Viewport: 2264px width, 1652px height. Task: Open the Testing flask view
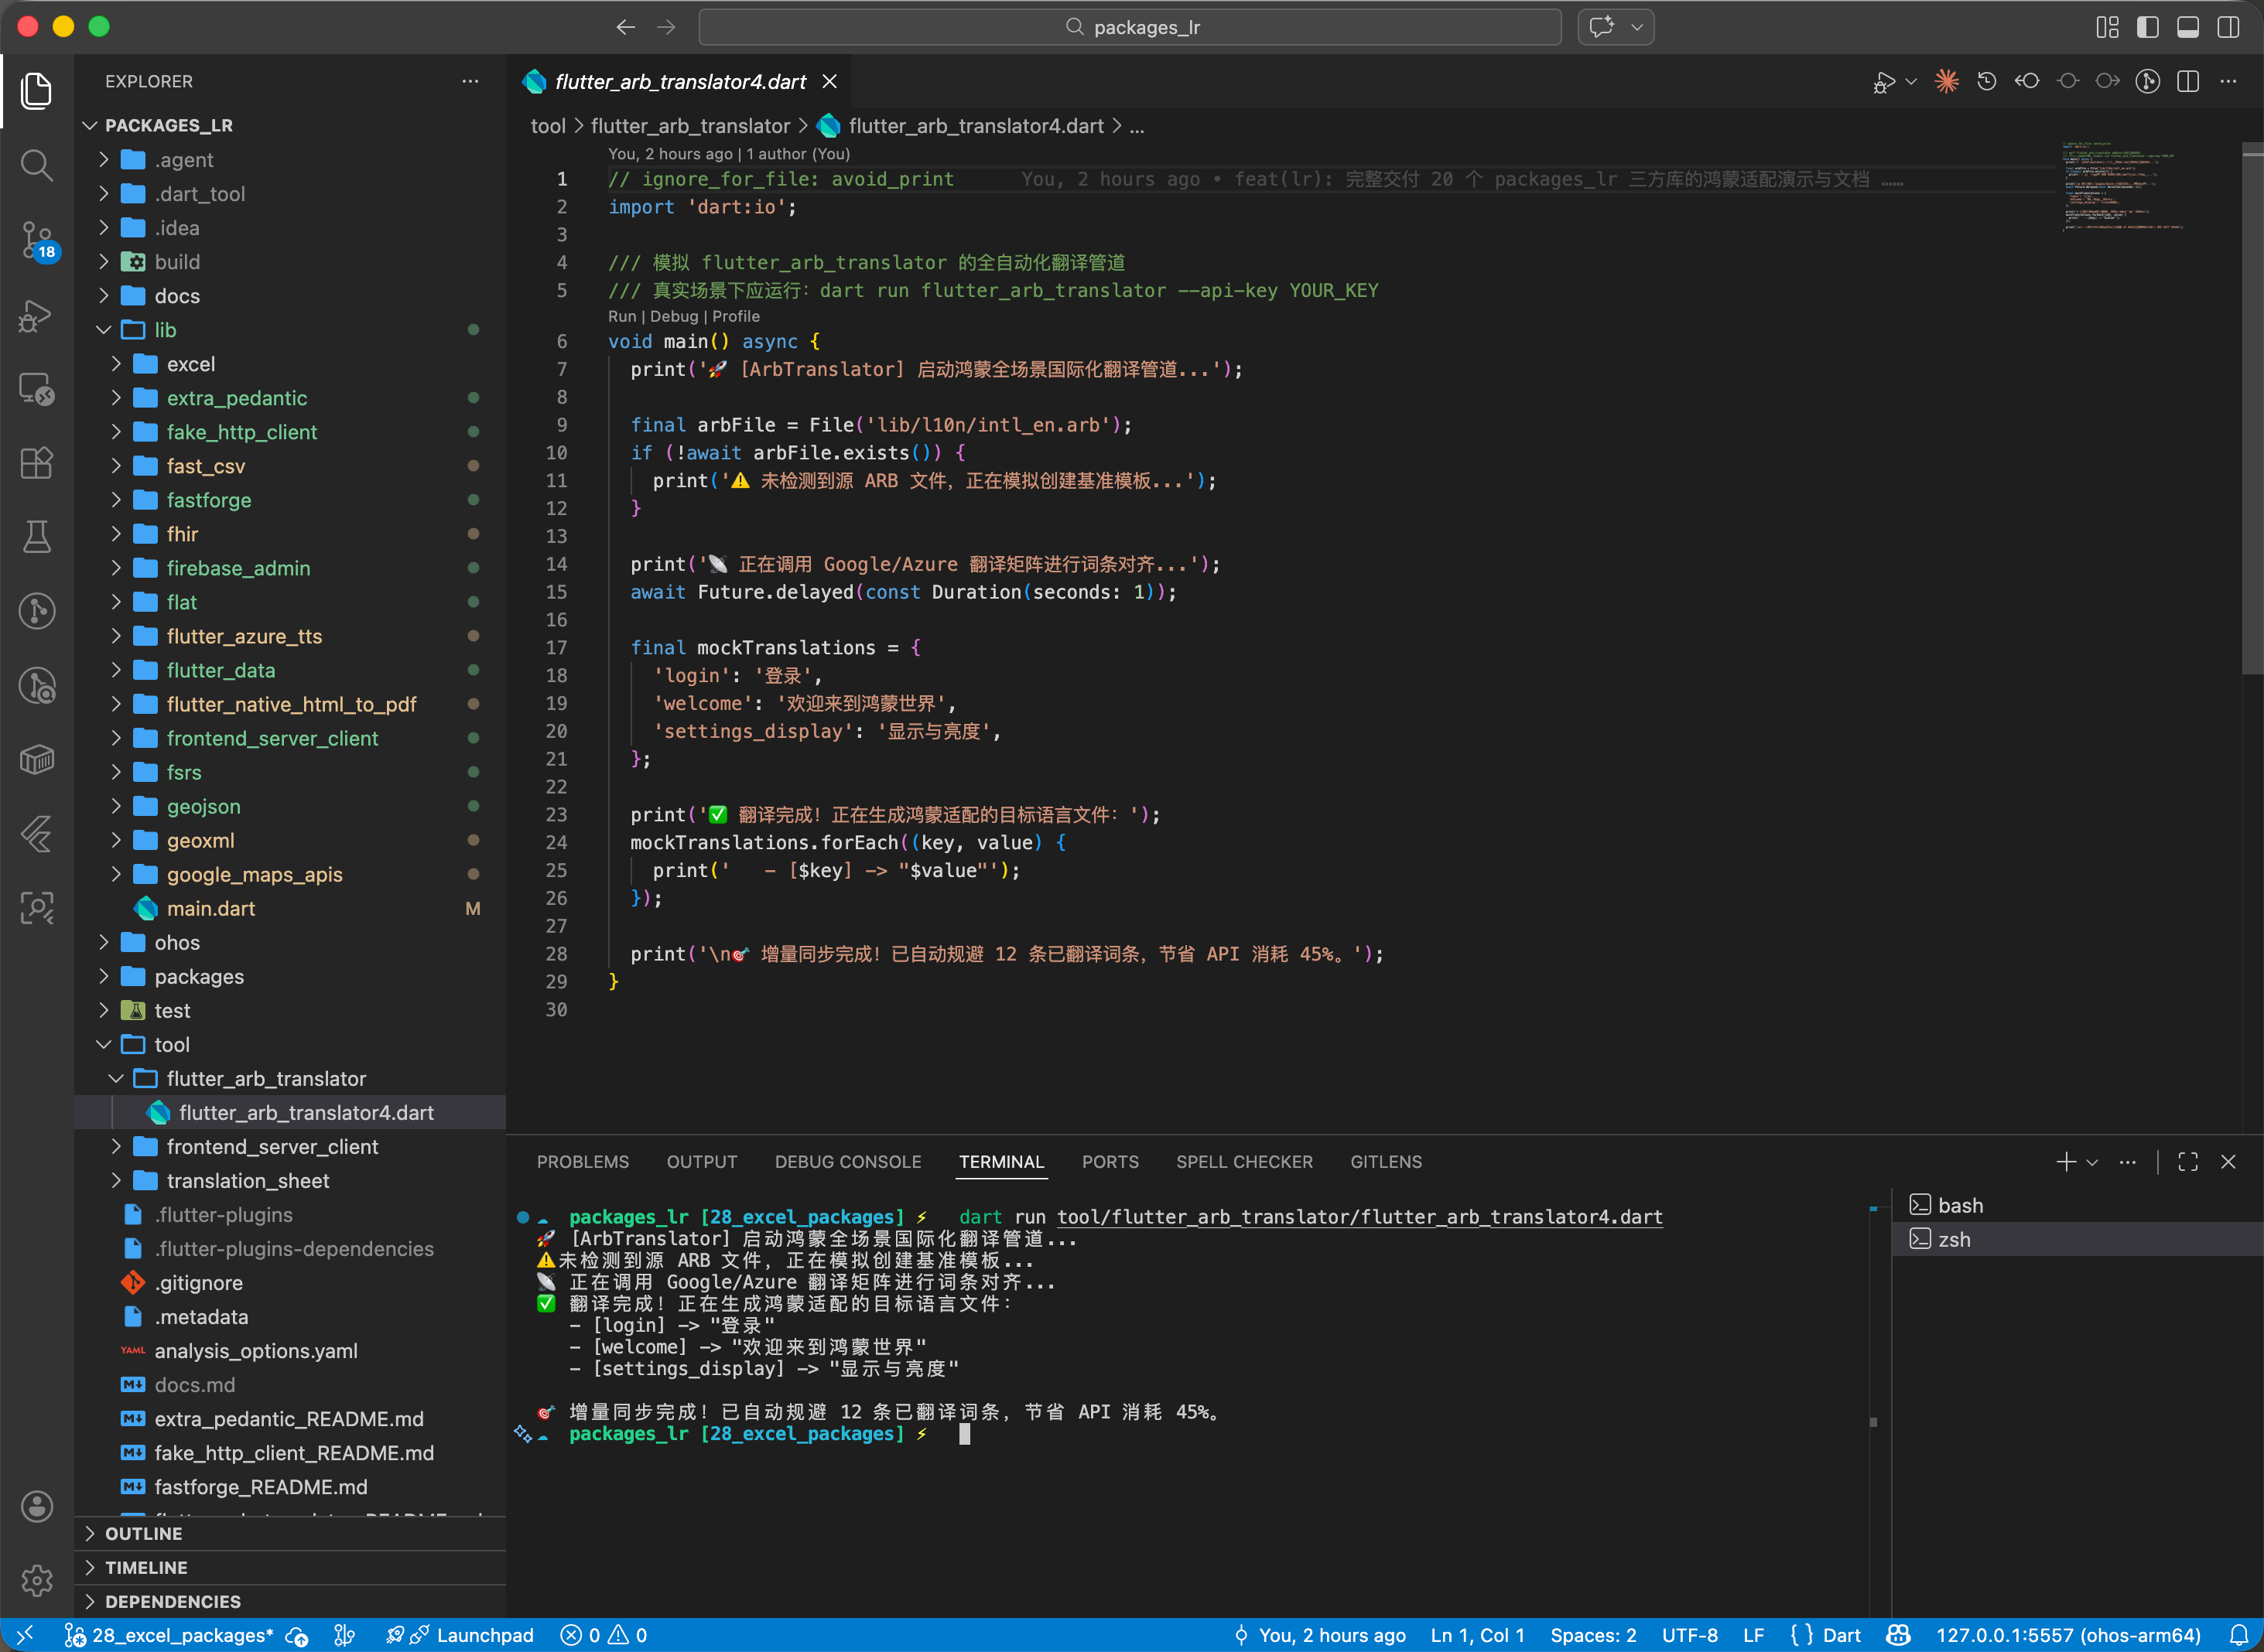[x=37, y=537]
